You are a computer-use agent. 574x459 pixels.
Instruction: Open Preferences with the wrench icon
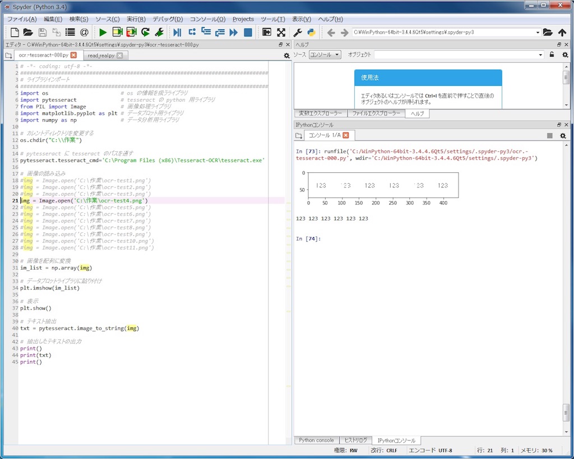coord(298,32)
